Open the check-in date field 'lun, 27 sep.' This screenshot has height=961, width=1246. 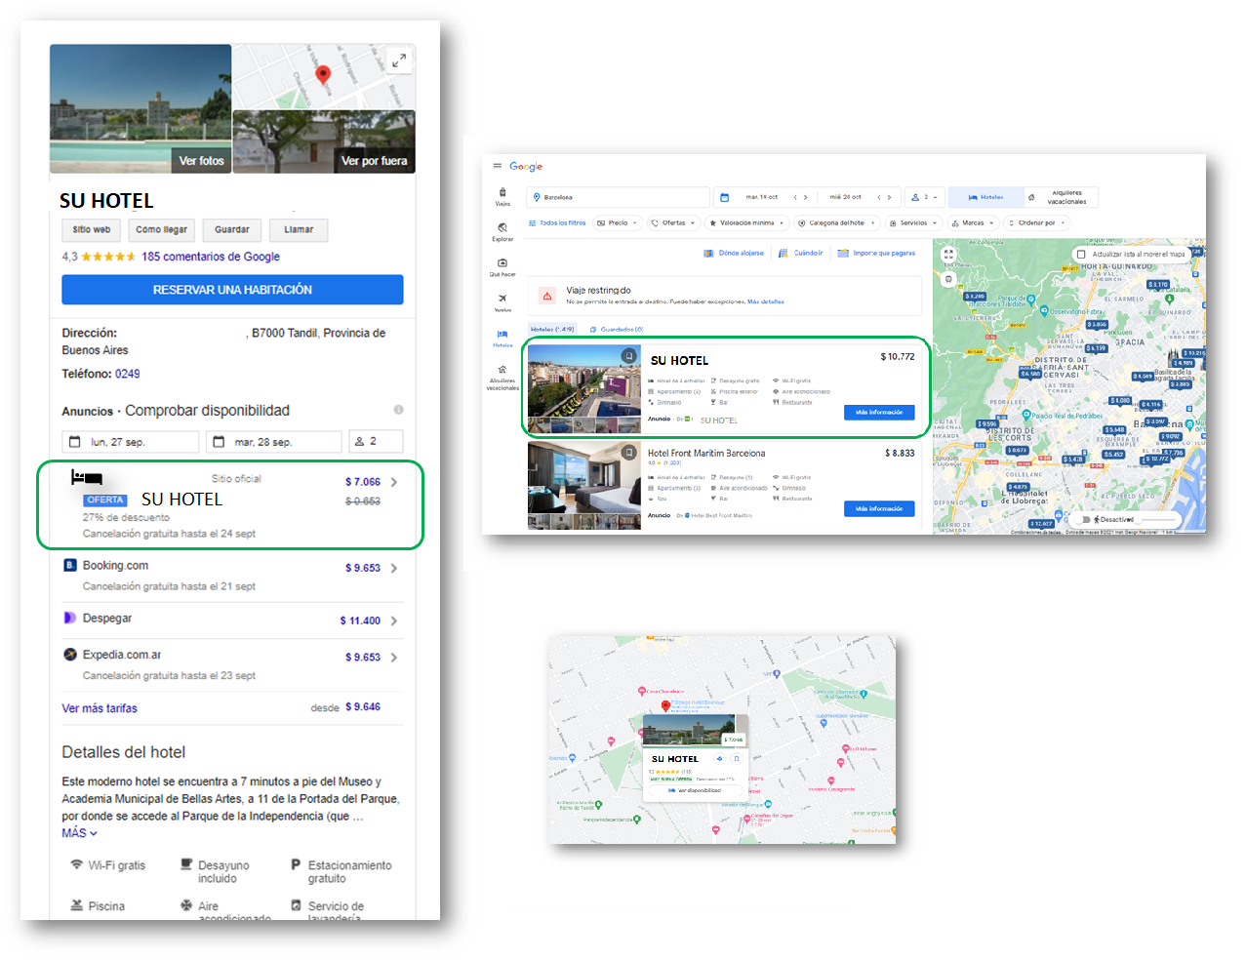click(132, 442)
